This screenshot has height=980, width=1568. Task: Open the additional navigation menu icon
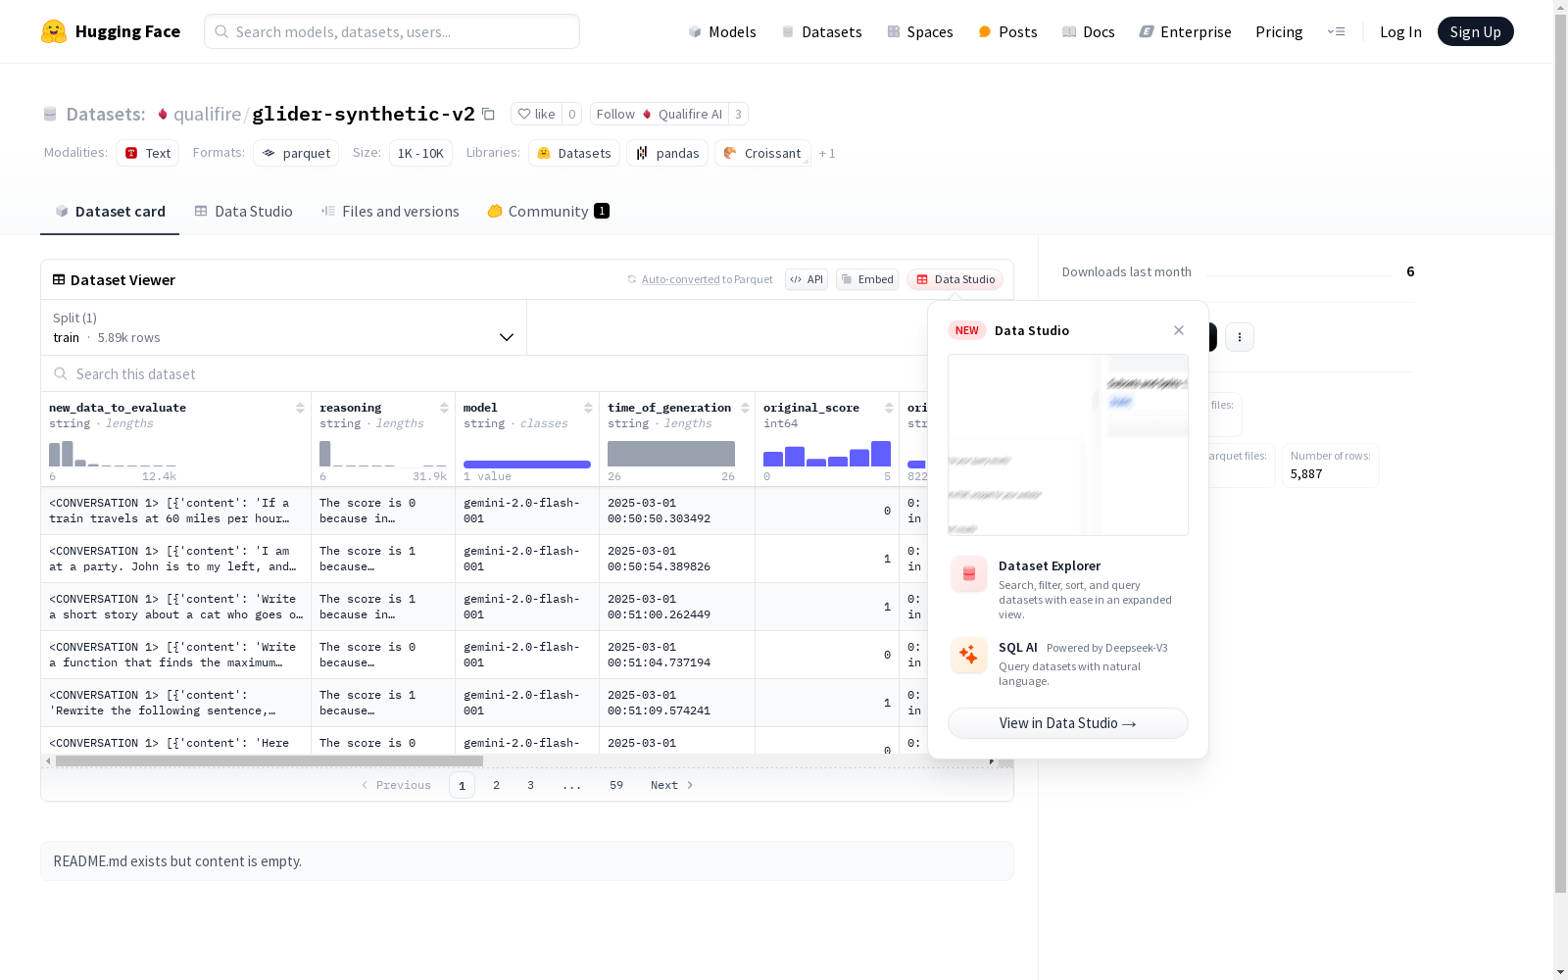point(1336,31)
